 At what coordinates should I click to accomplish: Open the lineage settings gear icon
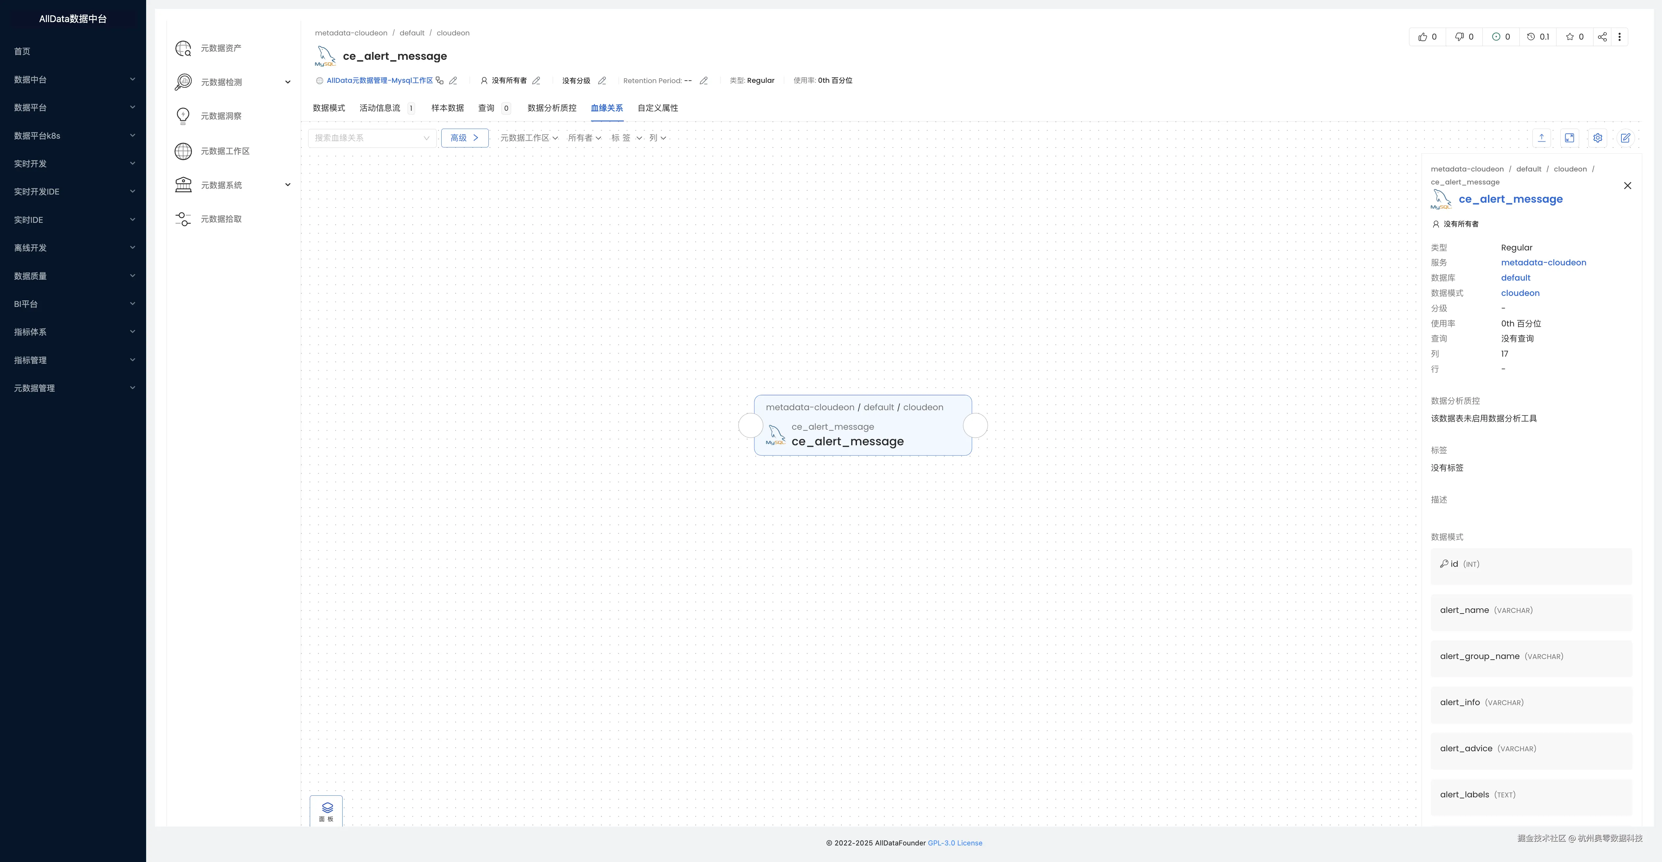1597,137
